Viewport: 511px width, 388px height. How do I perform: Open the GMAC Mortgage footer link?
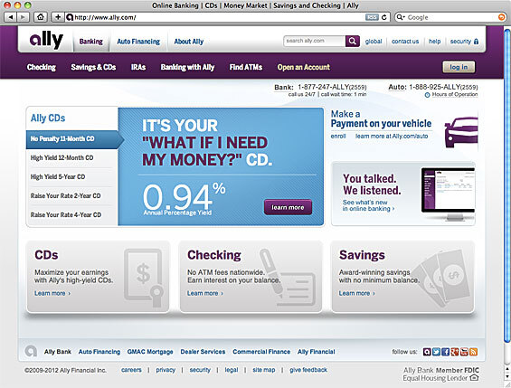[150, 352]
